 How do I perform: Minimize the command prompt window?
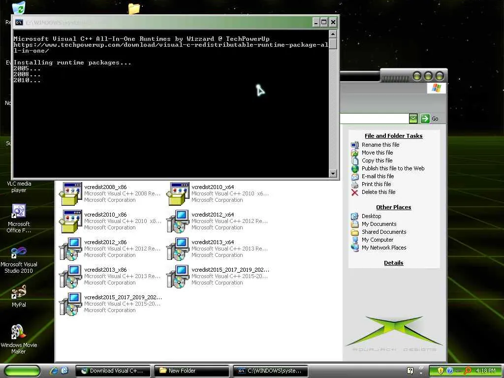316,22
